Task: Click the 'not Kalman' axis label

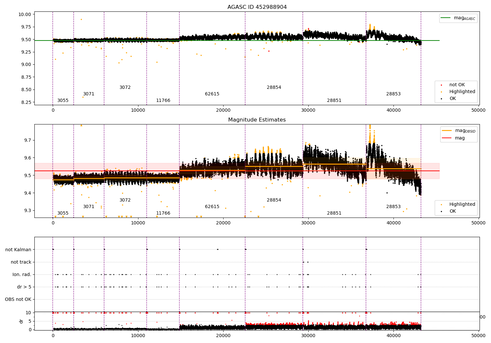Action: tap(18, 250)
